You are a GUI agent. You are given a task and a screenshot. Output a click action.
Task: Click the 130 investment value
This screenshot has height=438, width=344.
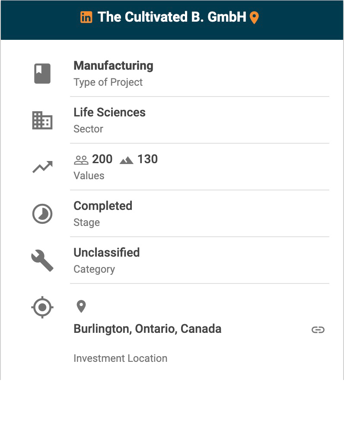(x=147, y=159)
